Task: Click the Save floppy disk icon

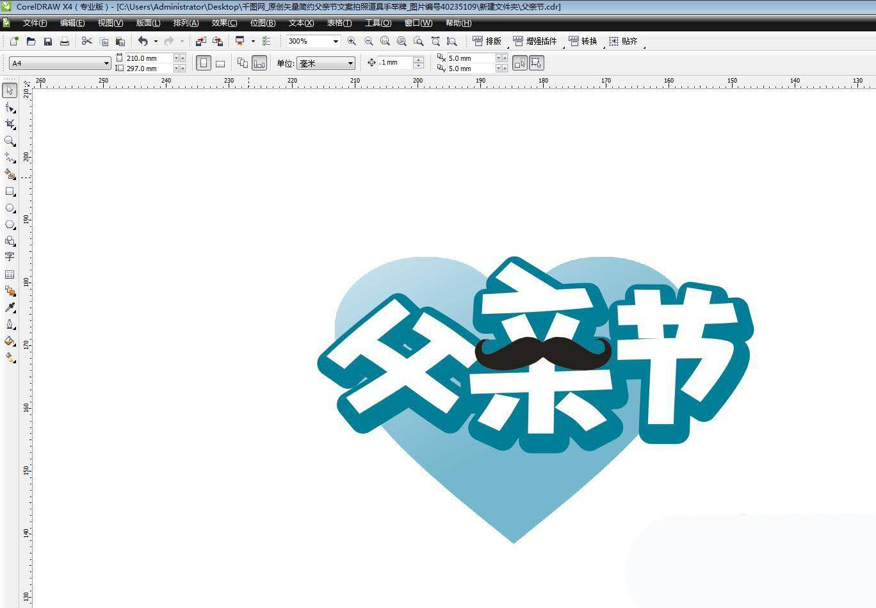Action: point(47,41)
